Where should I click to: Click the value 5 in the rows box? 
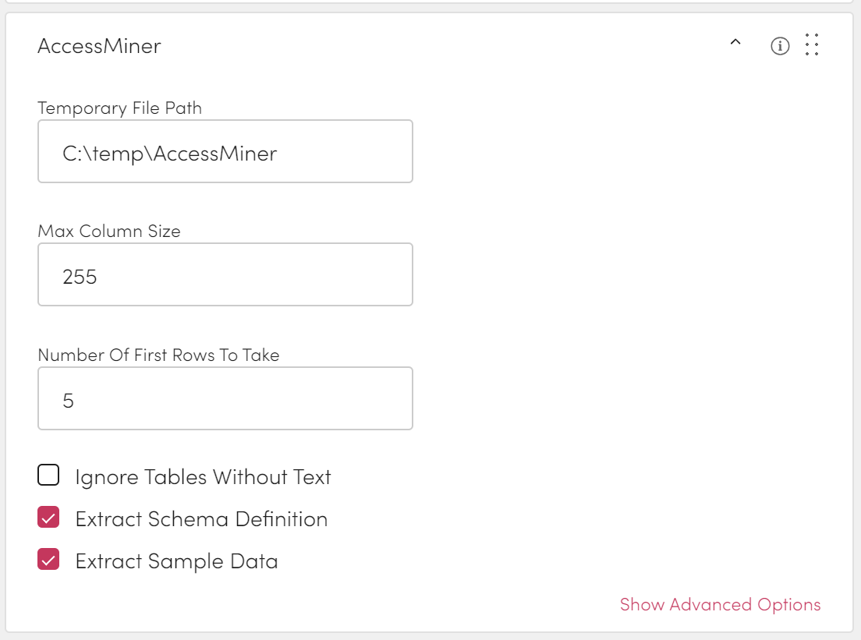click(x=69, y=401)
